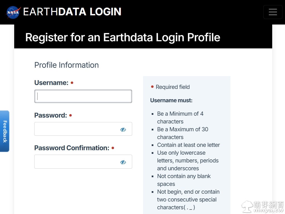This screenshot has width=285, height=214.
Task: Click the Profile Information heading
Action: pos(66,65)
